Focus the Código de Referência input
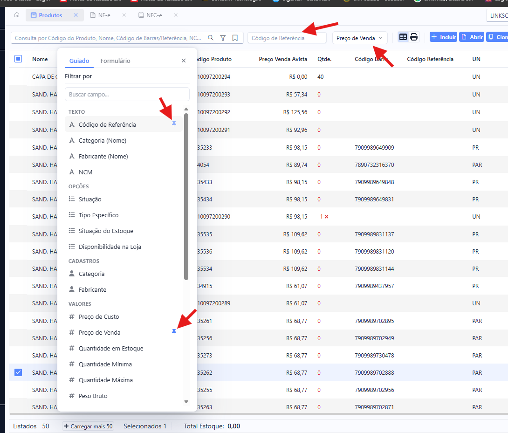 (x=287, y=38)
